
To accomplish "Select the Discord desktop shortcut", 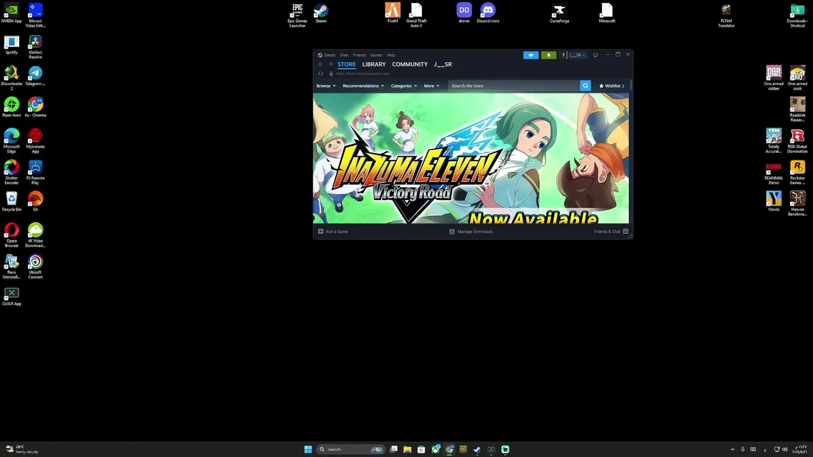I will [488, 13].
